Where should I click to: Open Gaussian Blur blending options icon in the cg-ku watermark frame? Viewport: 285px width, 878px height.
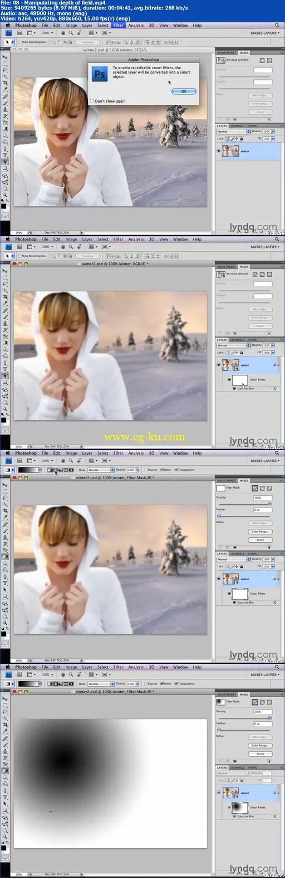pyautogui.click(x=275, y=388)
